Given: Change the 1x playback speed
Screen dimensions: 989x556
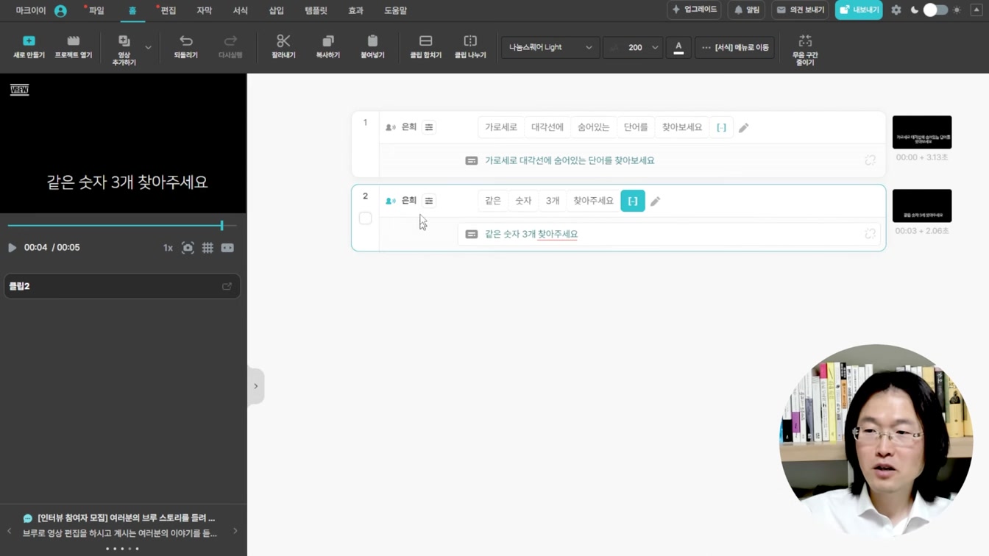Looking at the screenshot, I should tap(168, 248).
